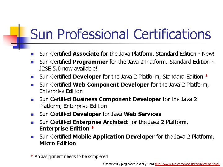Screen dimensions: 223x167
Task: Click the 'Sun Professional Certifications' title
Action: 120,34
